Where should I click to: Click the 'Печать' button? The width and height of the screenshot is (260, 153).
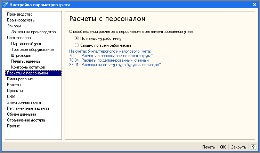coord(209,147)
